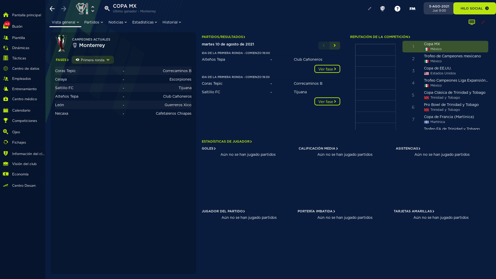The height and width of the screenshot is (279, 496).
Task: Click Ver fase under Alteños Tepa fixture
Action: coord(327,69)
